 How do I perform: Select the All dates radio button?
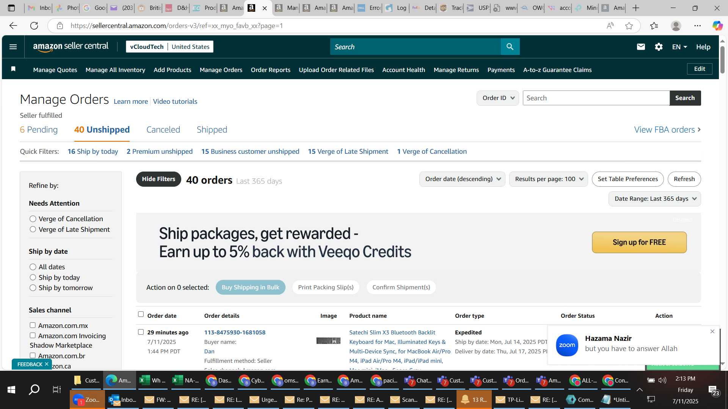33,267
